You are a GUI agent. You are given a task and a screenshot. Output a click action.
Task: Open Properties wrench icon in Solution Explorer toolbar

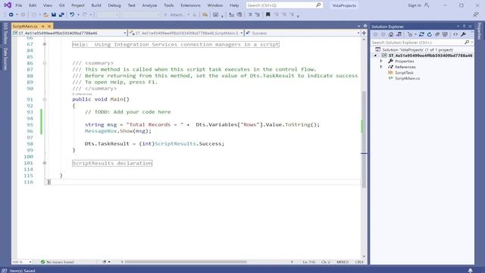463,34
